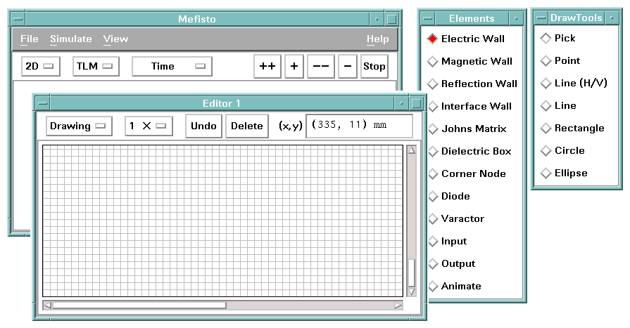This screenshot has height=328, width=630.
Task: Choose the Ellipse draw tool
Action: coord(564,173)
